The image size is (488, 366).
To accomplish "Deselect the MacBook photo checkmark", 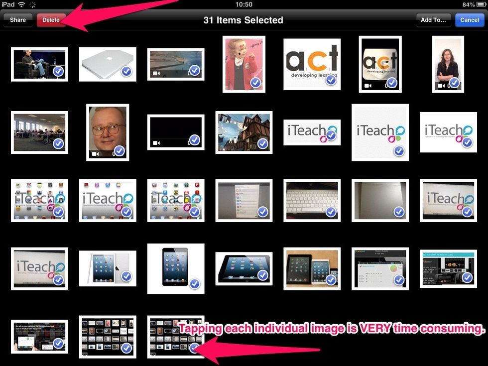I will 127,72.
